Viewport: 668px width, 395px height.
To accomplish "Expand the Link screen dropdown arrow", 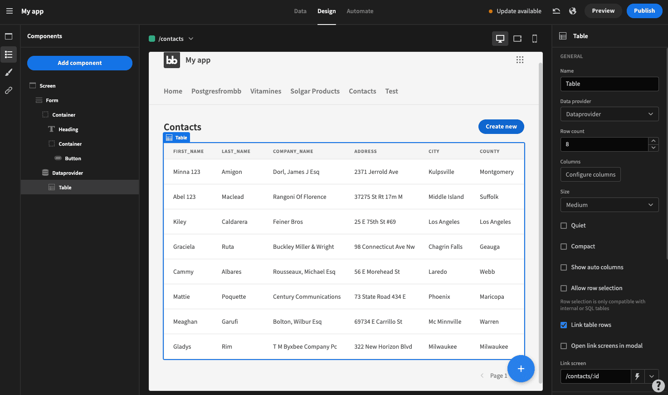I will pos(652,376).
